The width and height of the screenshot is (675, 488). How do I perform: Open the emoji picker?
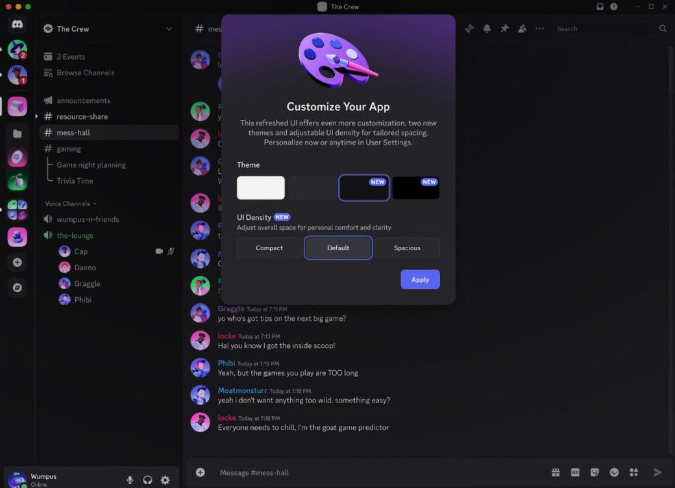614,472
